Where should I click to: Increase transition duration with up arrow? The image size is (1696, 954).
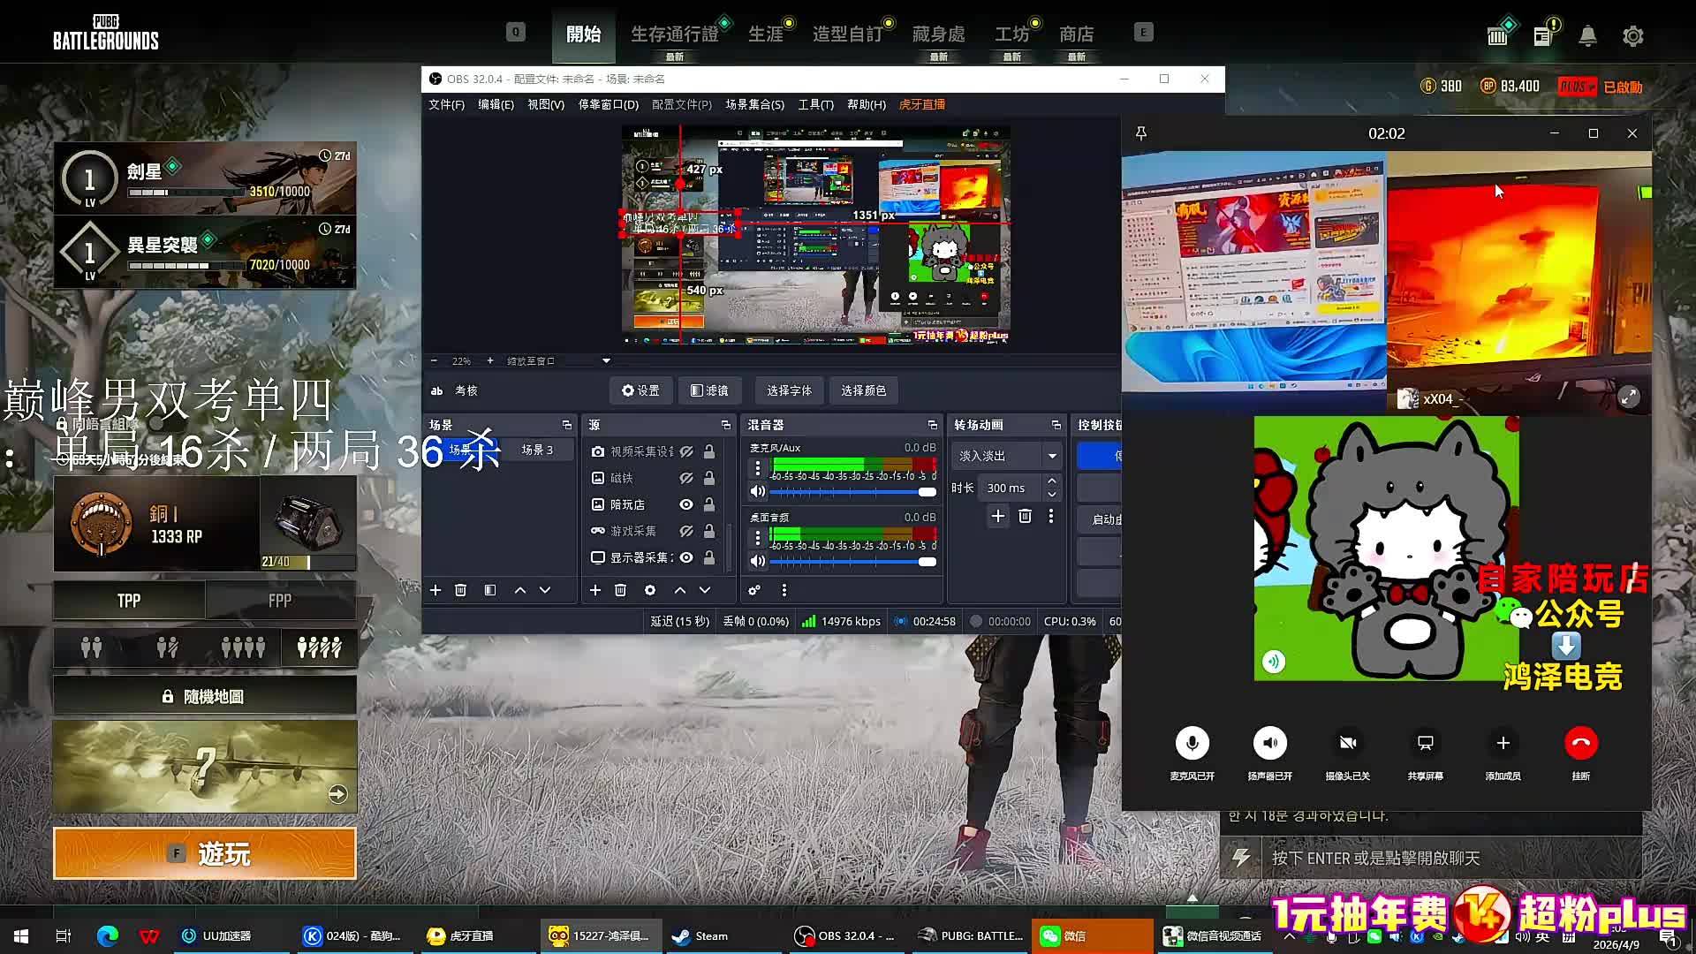point(1052,481)
